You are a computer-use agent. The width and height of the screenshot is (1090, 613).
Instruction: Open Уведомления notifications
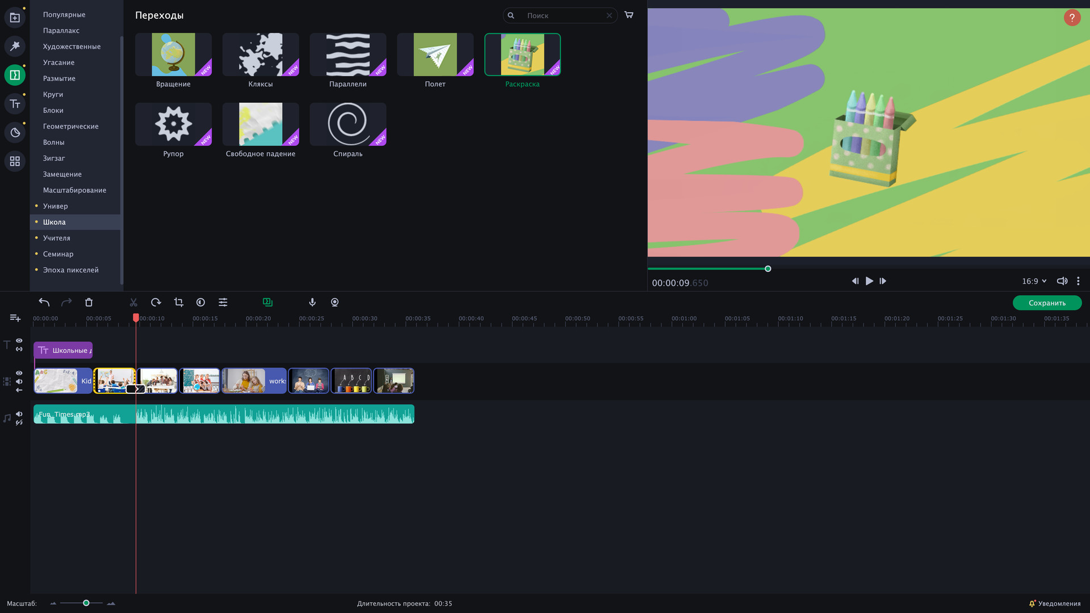(x=1055, y=603)
